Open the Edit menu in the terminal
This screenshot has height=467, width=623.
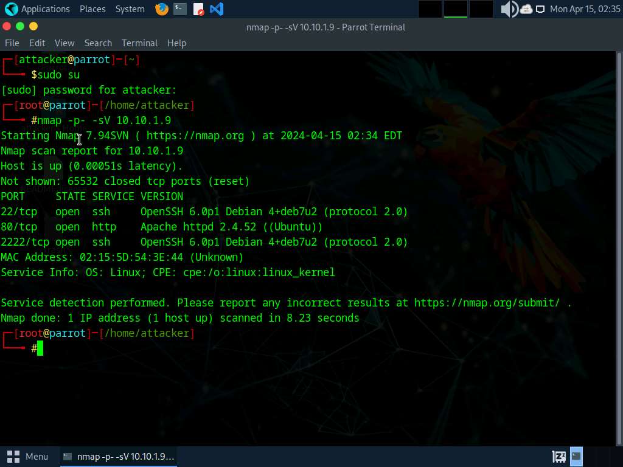click(x=37, y=43)
